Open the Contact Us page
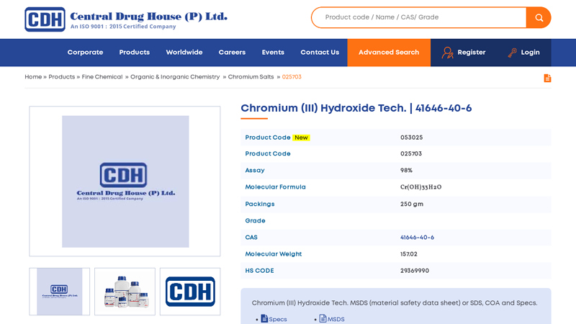Image resolution: width=576 pixels, height=324 pixels. click(x=320, y=52)
